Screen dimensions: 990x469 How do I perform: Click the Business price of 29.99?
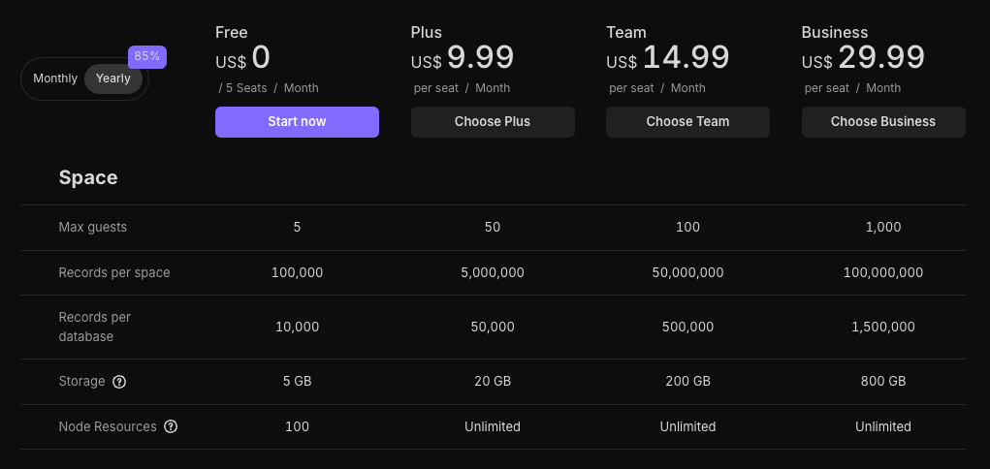[x=880, y=58]
